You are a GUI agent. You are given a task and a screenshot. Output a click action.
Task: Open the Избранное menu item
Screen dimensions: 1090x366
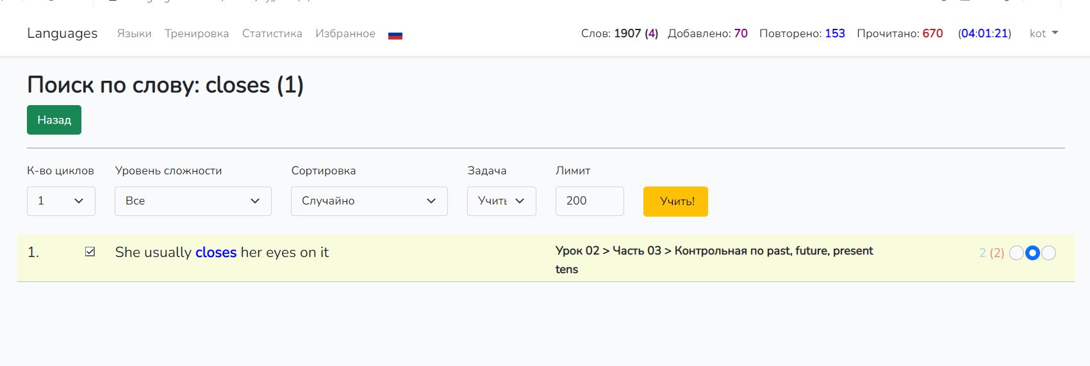[345, 33]
